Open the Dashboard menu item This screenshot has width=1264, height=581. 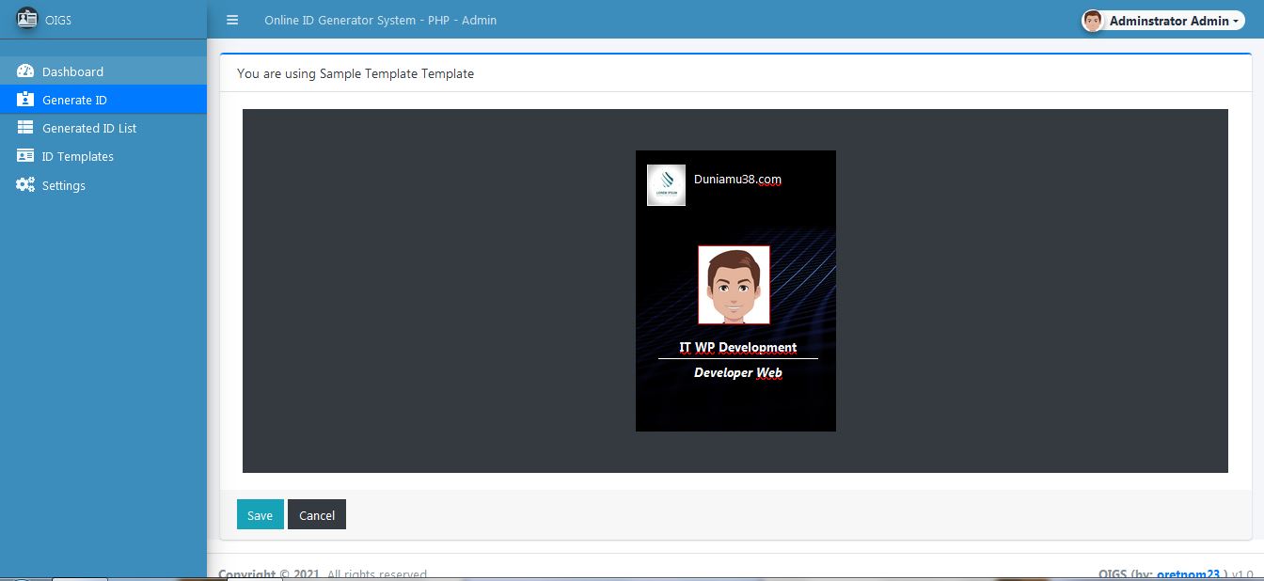(71, 71)
